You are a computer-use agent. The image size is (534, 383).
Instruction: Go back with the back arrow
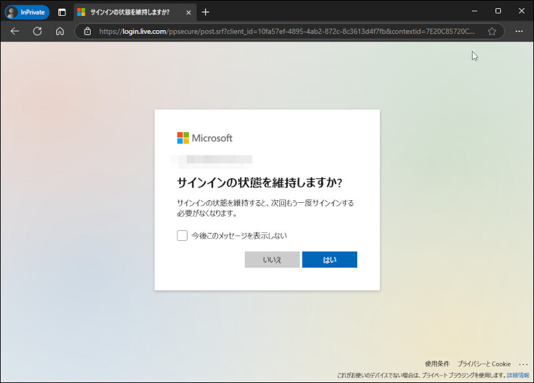pos(15,31)
